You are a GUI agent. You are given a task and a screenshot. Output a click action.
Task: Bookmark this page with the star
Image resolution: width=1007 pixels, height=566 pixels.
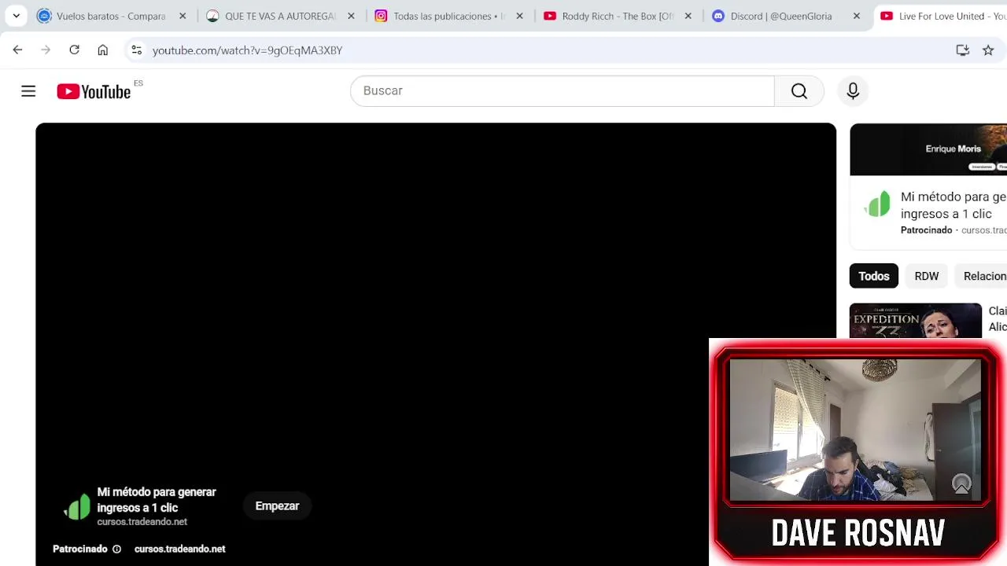click(x=988, y=50)
